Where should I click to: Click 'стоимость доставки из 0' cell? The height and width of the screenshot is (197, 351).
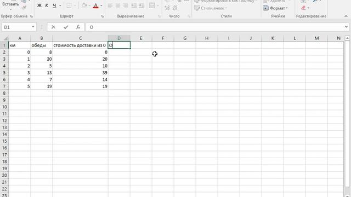81,45
